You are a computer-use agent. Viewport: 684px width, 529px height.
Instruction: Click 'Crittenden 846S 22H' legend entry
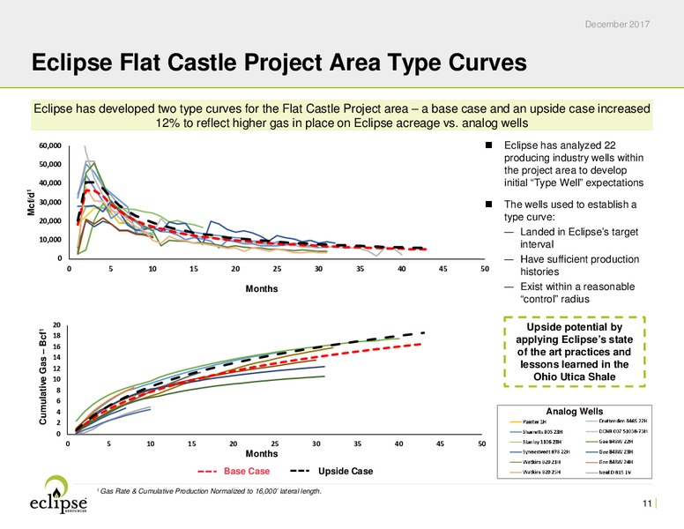tap(623, 421)
